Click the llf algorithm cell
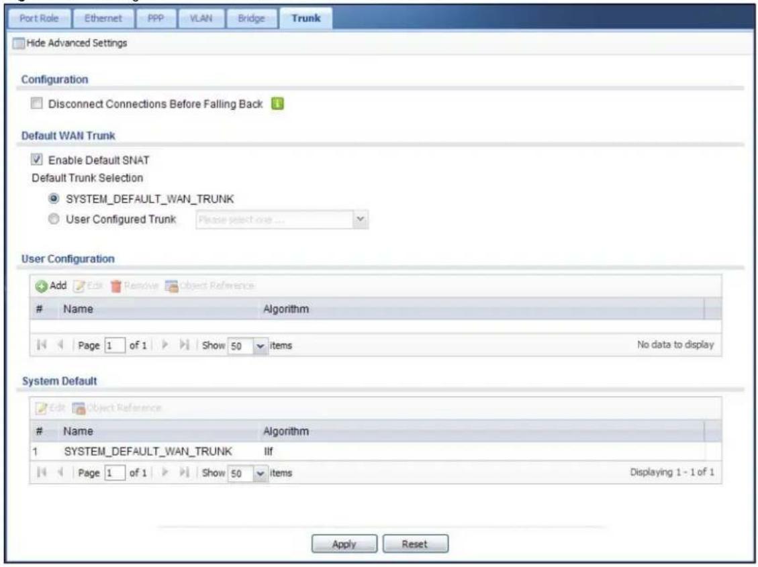The height and width of the screenshot is (567, 758). pos(269,452)
